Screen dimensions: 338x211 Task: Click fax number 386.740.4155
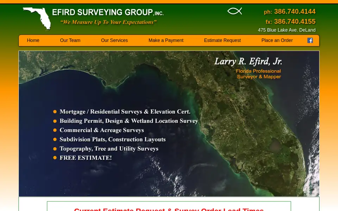[295, 21]
